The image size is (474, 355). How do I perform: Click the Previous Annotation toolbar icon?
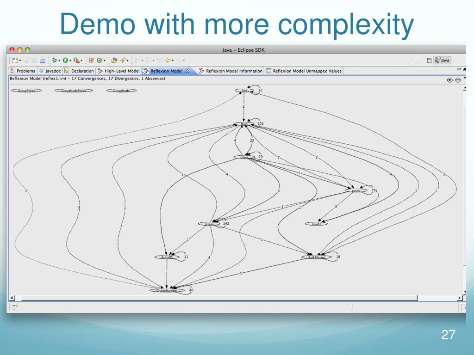[x=148, y=61]
